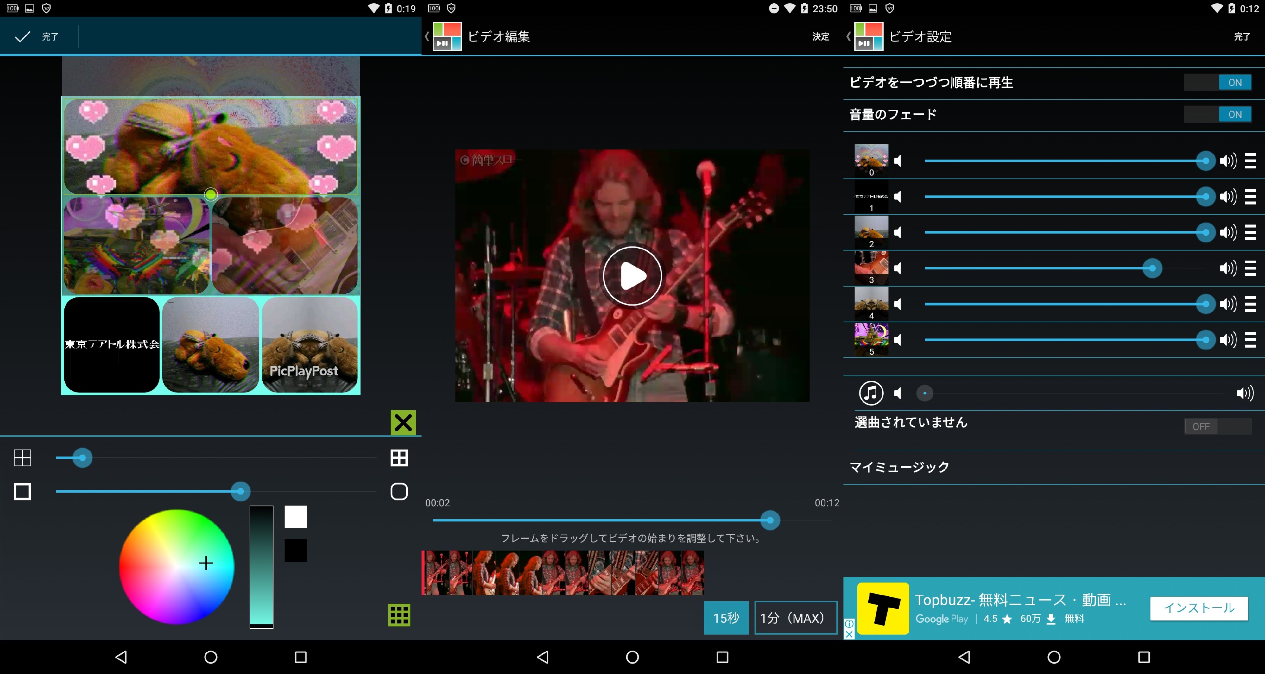
Task: Play the guitarist video preview
Action: pyautogui.click(x=632, y=276)
